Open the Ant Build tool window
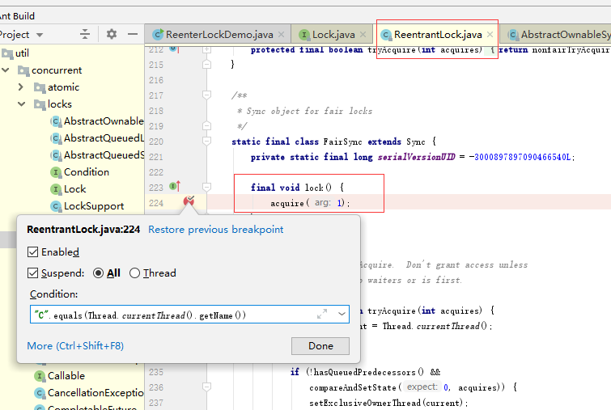This screenshot has width=611, height=410. pyautogui.click(x=17, y=16)
